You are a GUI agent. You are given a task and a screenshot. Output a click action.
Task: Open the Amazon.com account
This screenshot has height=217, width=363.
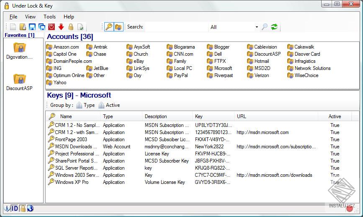[x=62, y=47]
